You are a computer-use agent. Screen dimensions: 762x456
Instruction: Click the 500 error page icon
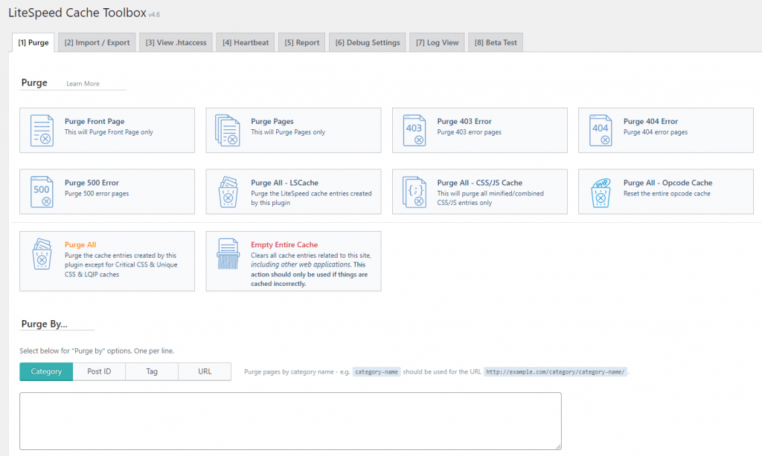42,192
